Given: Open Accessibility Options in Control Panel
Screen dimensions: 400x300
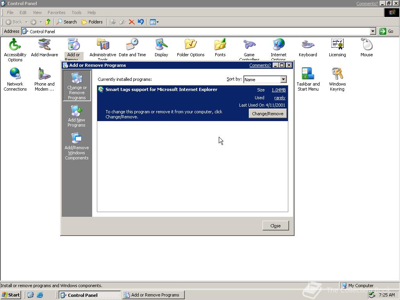Looking at the screenshot, I should coord(15,50).
